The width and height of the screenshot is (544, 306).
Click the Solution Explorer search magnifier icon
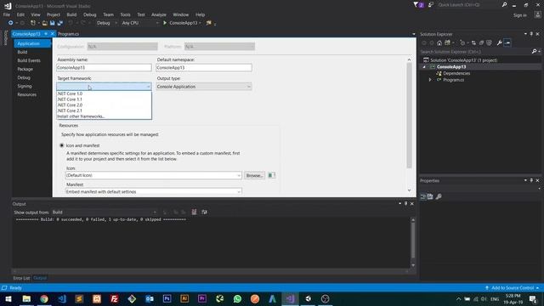(535, 51)
